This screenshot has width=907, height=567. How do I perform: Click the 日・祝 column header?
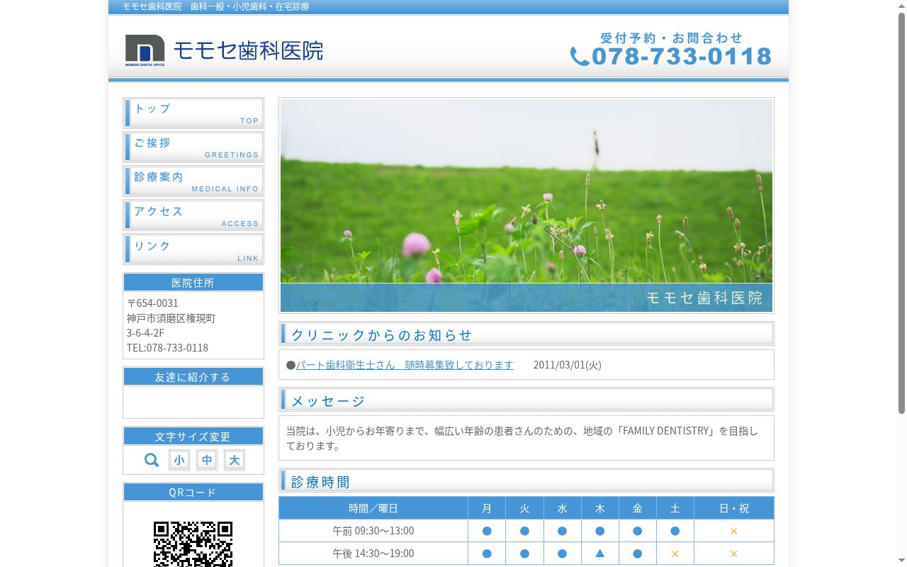click(x=734, y=508)
